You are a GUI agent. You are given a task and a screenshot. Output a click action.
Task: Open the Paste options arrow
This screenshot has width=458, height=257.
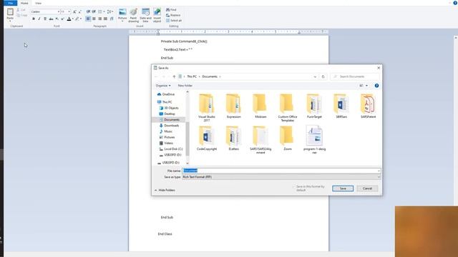[x=10, y=21]
